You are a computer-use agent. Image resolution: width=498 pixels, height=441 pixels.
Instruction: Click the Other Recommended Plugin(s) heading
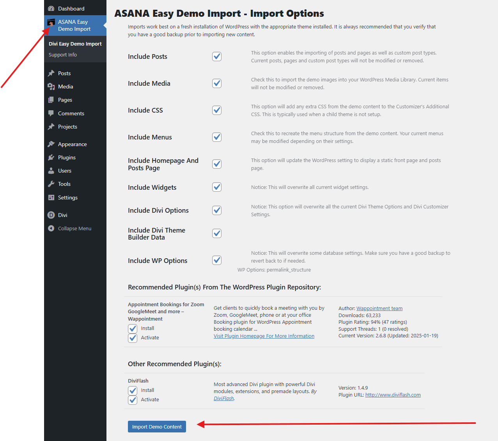tap(175, 364)
